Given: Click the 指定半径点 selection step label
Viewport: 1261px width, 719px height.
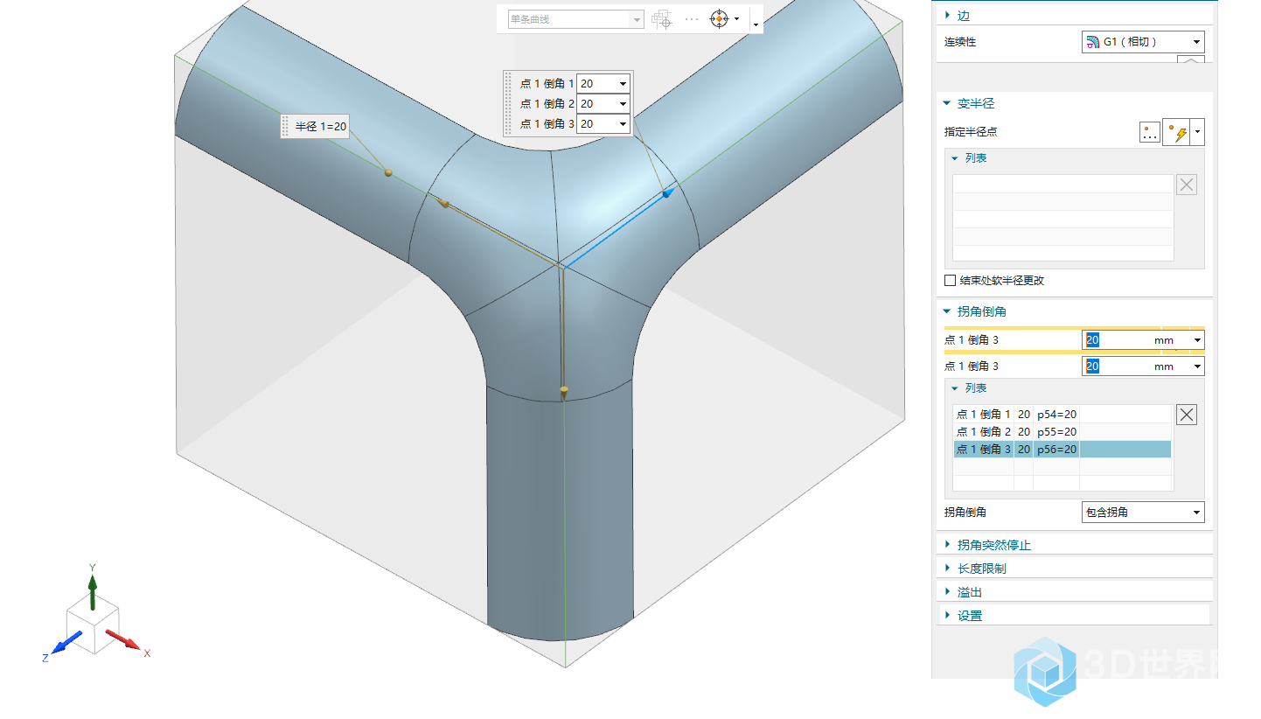Looking at the screenshot, I should coord(971,133).
